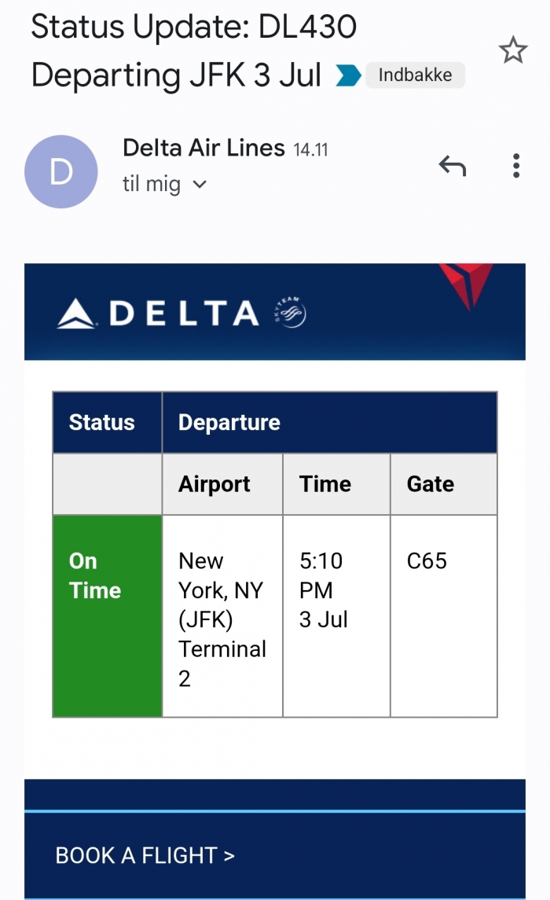The image size is (550, 900).
Task: Tap the SkyTeam emblem icon
Action: pos(291,312)
